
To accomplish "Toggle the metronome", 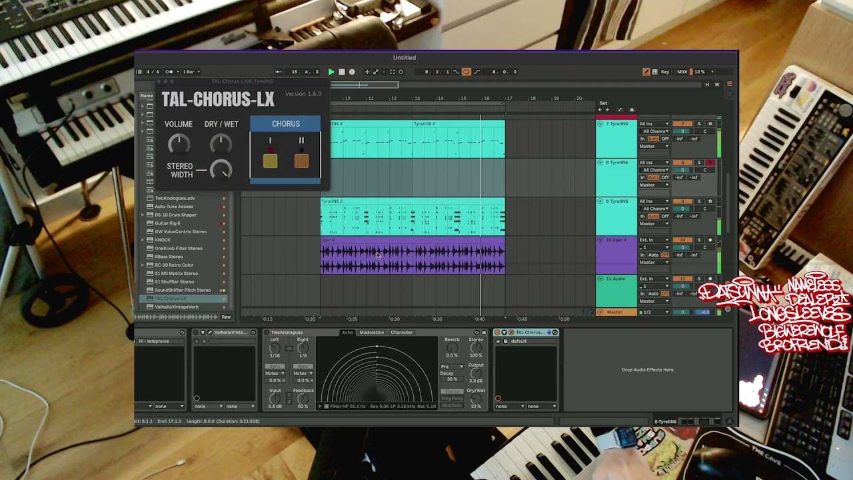I will click(170, 72).
